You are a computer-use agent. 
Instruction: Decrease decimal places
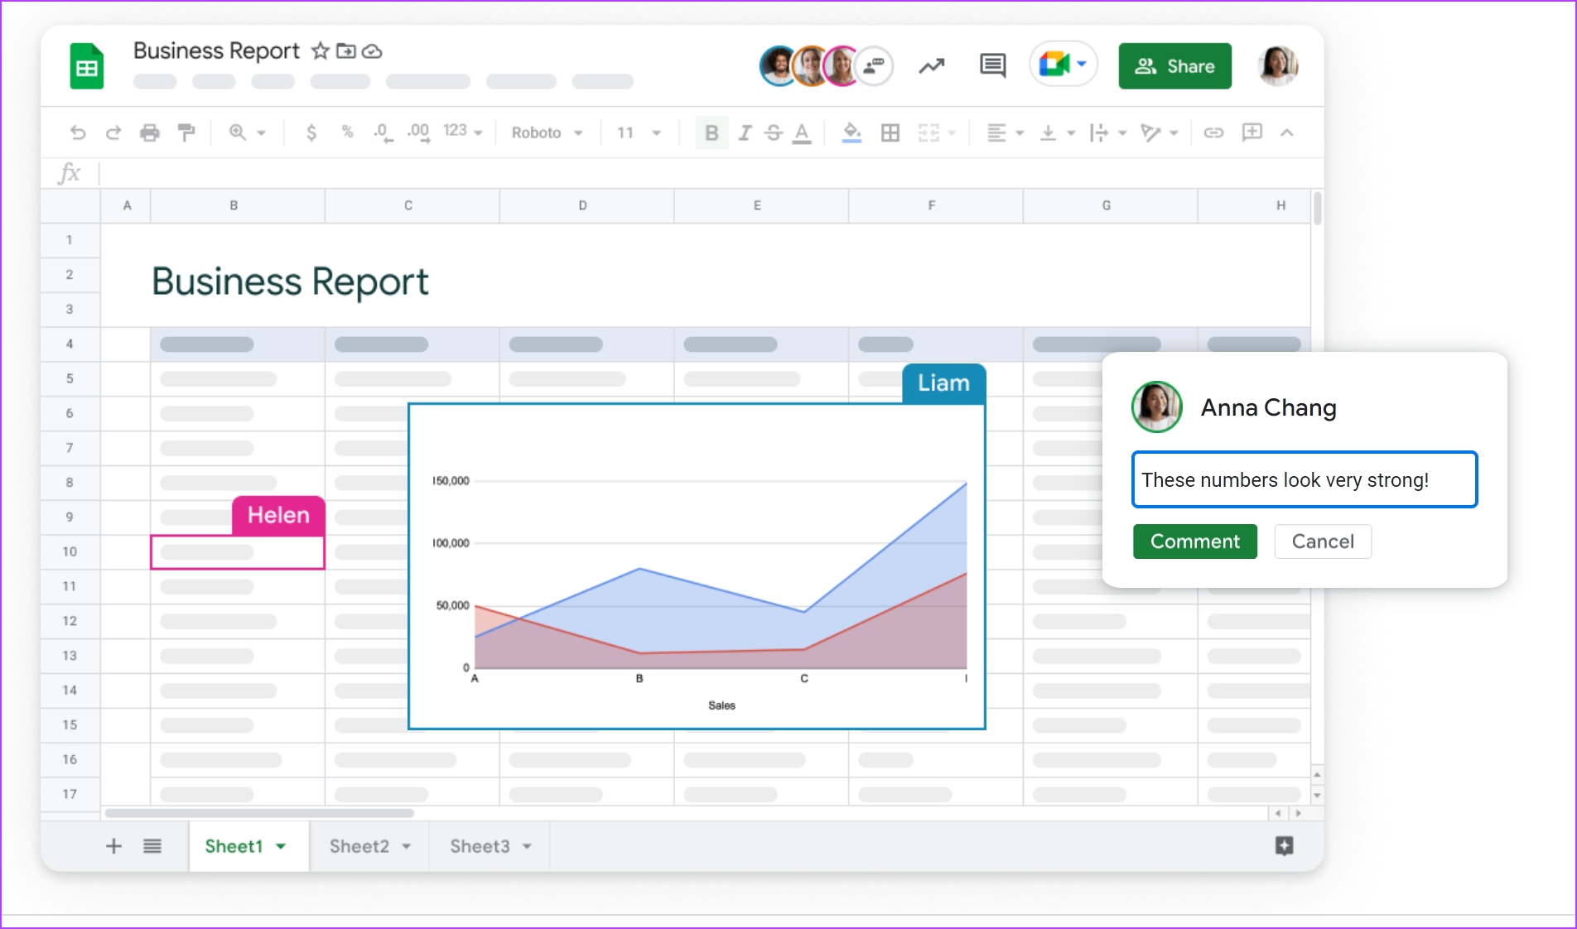coord(382,132)
